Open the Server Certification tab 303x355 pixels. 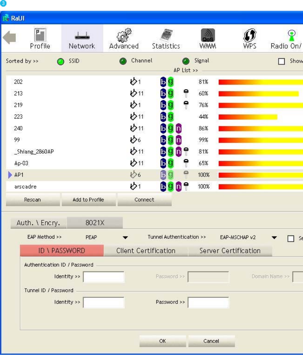pos(230,251)
